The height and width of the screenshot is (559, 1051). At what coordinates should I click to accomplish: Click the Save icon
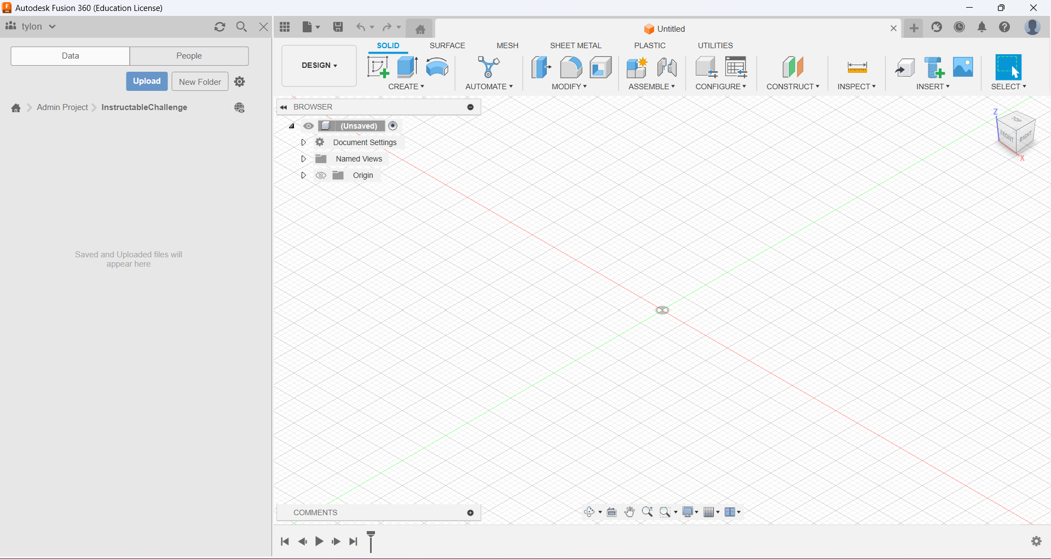(x=338, y=27)
